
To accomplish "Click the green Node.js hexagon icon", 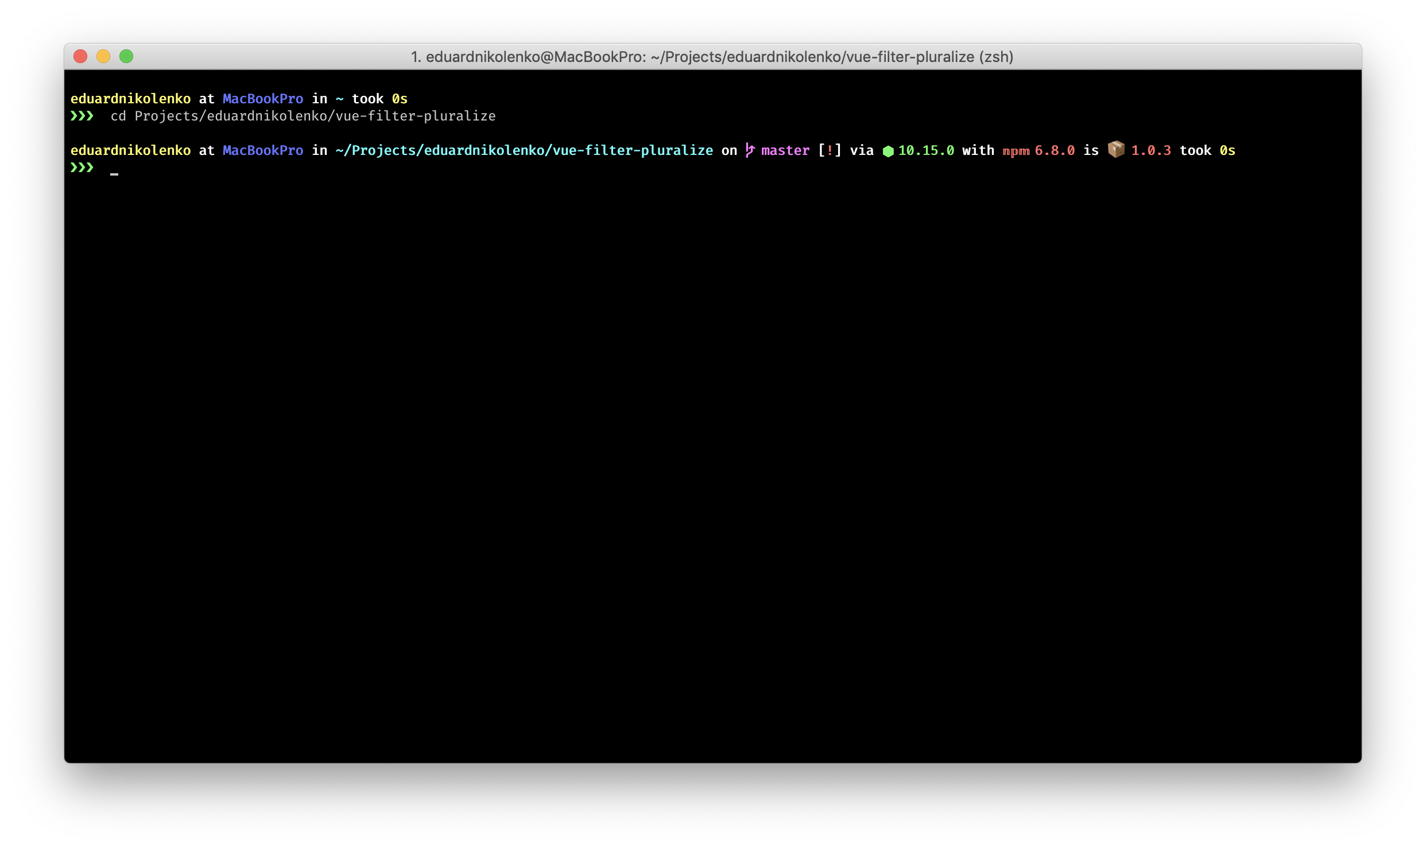I will click(x=888, y=151).
